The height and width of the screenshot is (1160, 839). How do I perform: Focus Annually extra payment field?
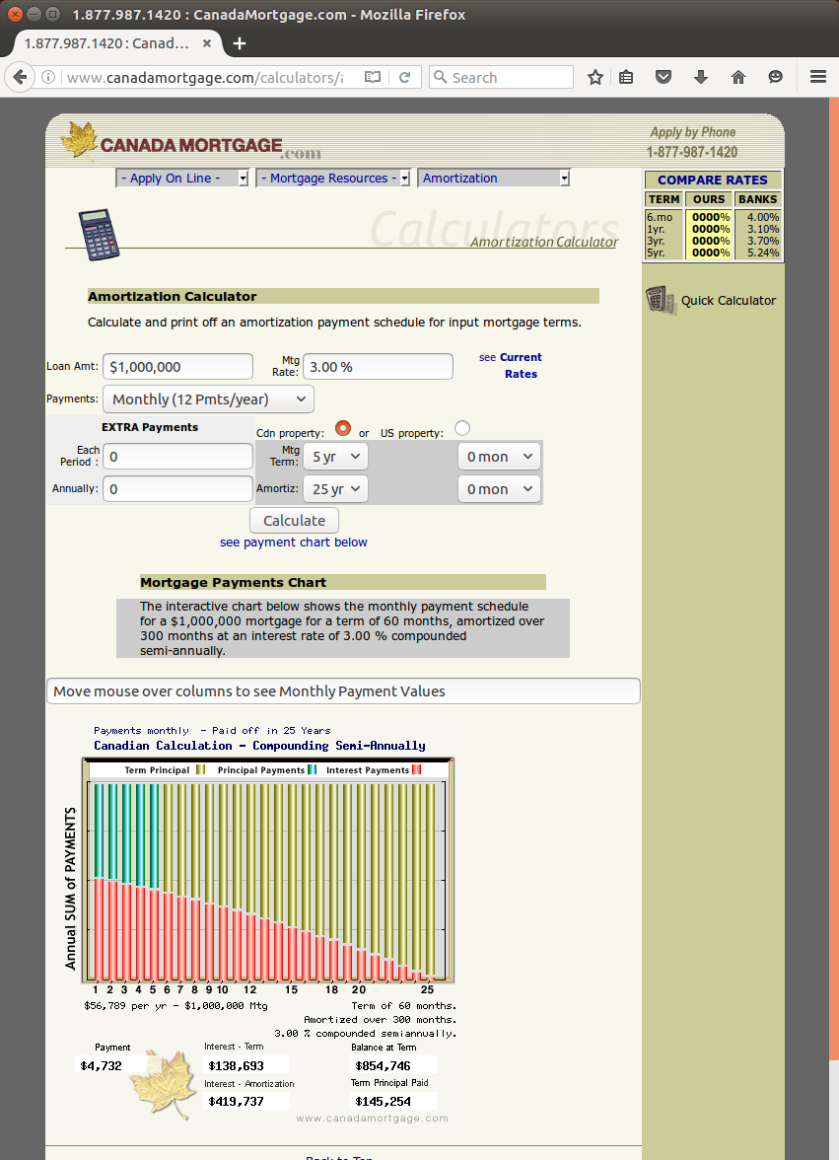coord(177,489)
